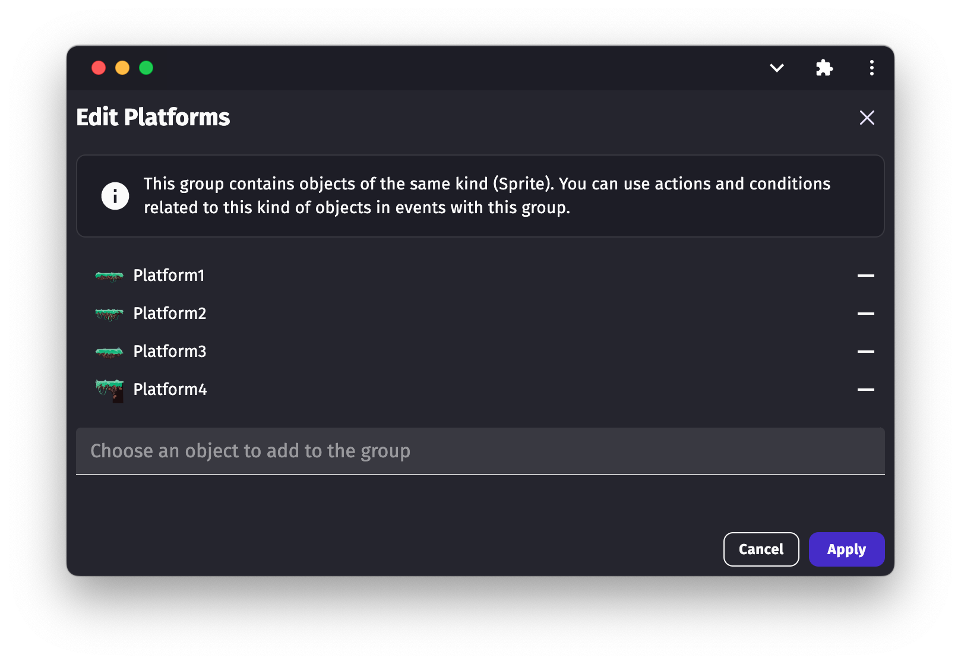Open the extensions puzzle piece icon
The width and height of the screenshot is (961, 664).
824,68
